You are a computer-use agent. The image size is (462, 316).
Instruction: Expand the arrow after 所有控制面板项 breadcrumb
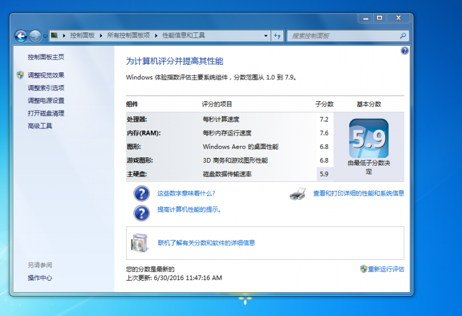(156, 36)
